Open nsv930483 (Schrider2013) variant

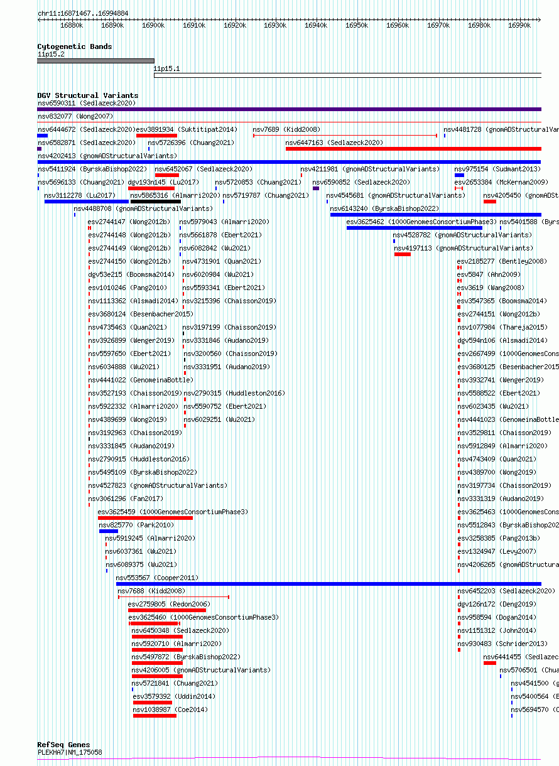pyautogui.click(x=459, y=650)
